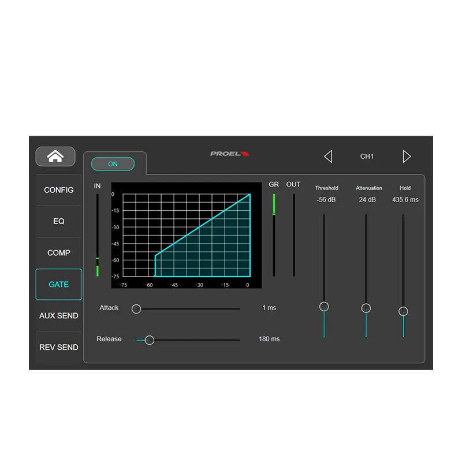Click the Attenuation fader knob
Viewport: 462px width, 462px height.
[x=366, y=308]
